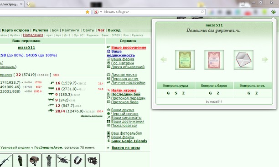Screen dimensions: 279x167
Task: Open Ваши друзья link
Action: 123,110
